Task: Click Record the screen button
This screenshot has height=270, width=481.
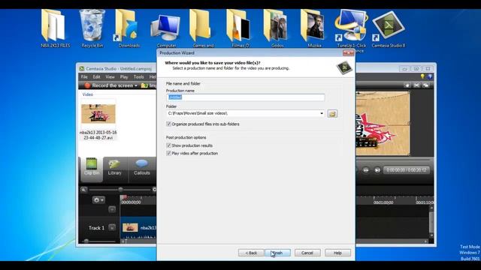Action: coord(110,85)
